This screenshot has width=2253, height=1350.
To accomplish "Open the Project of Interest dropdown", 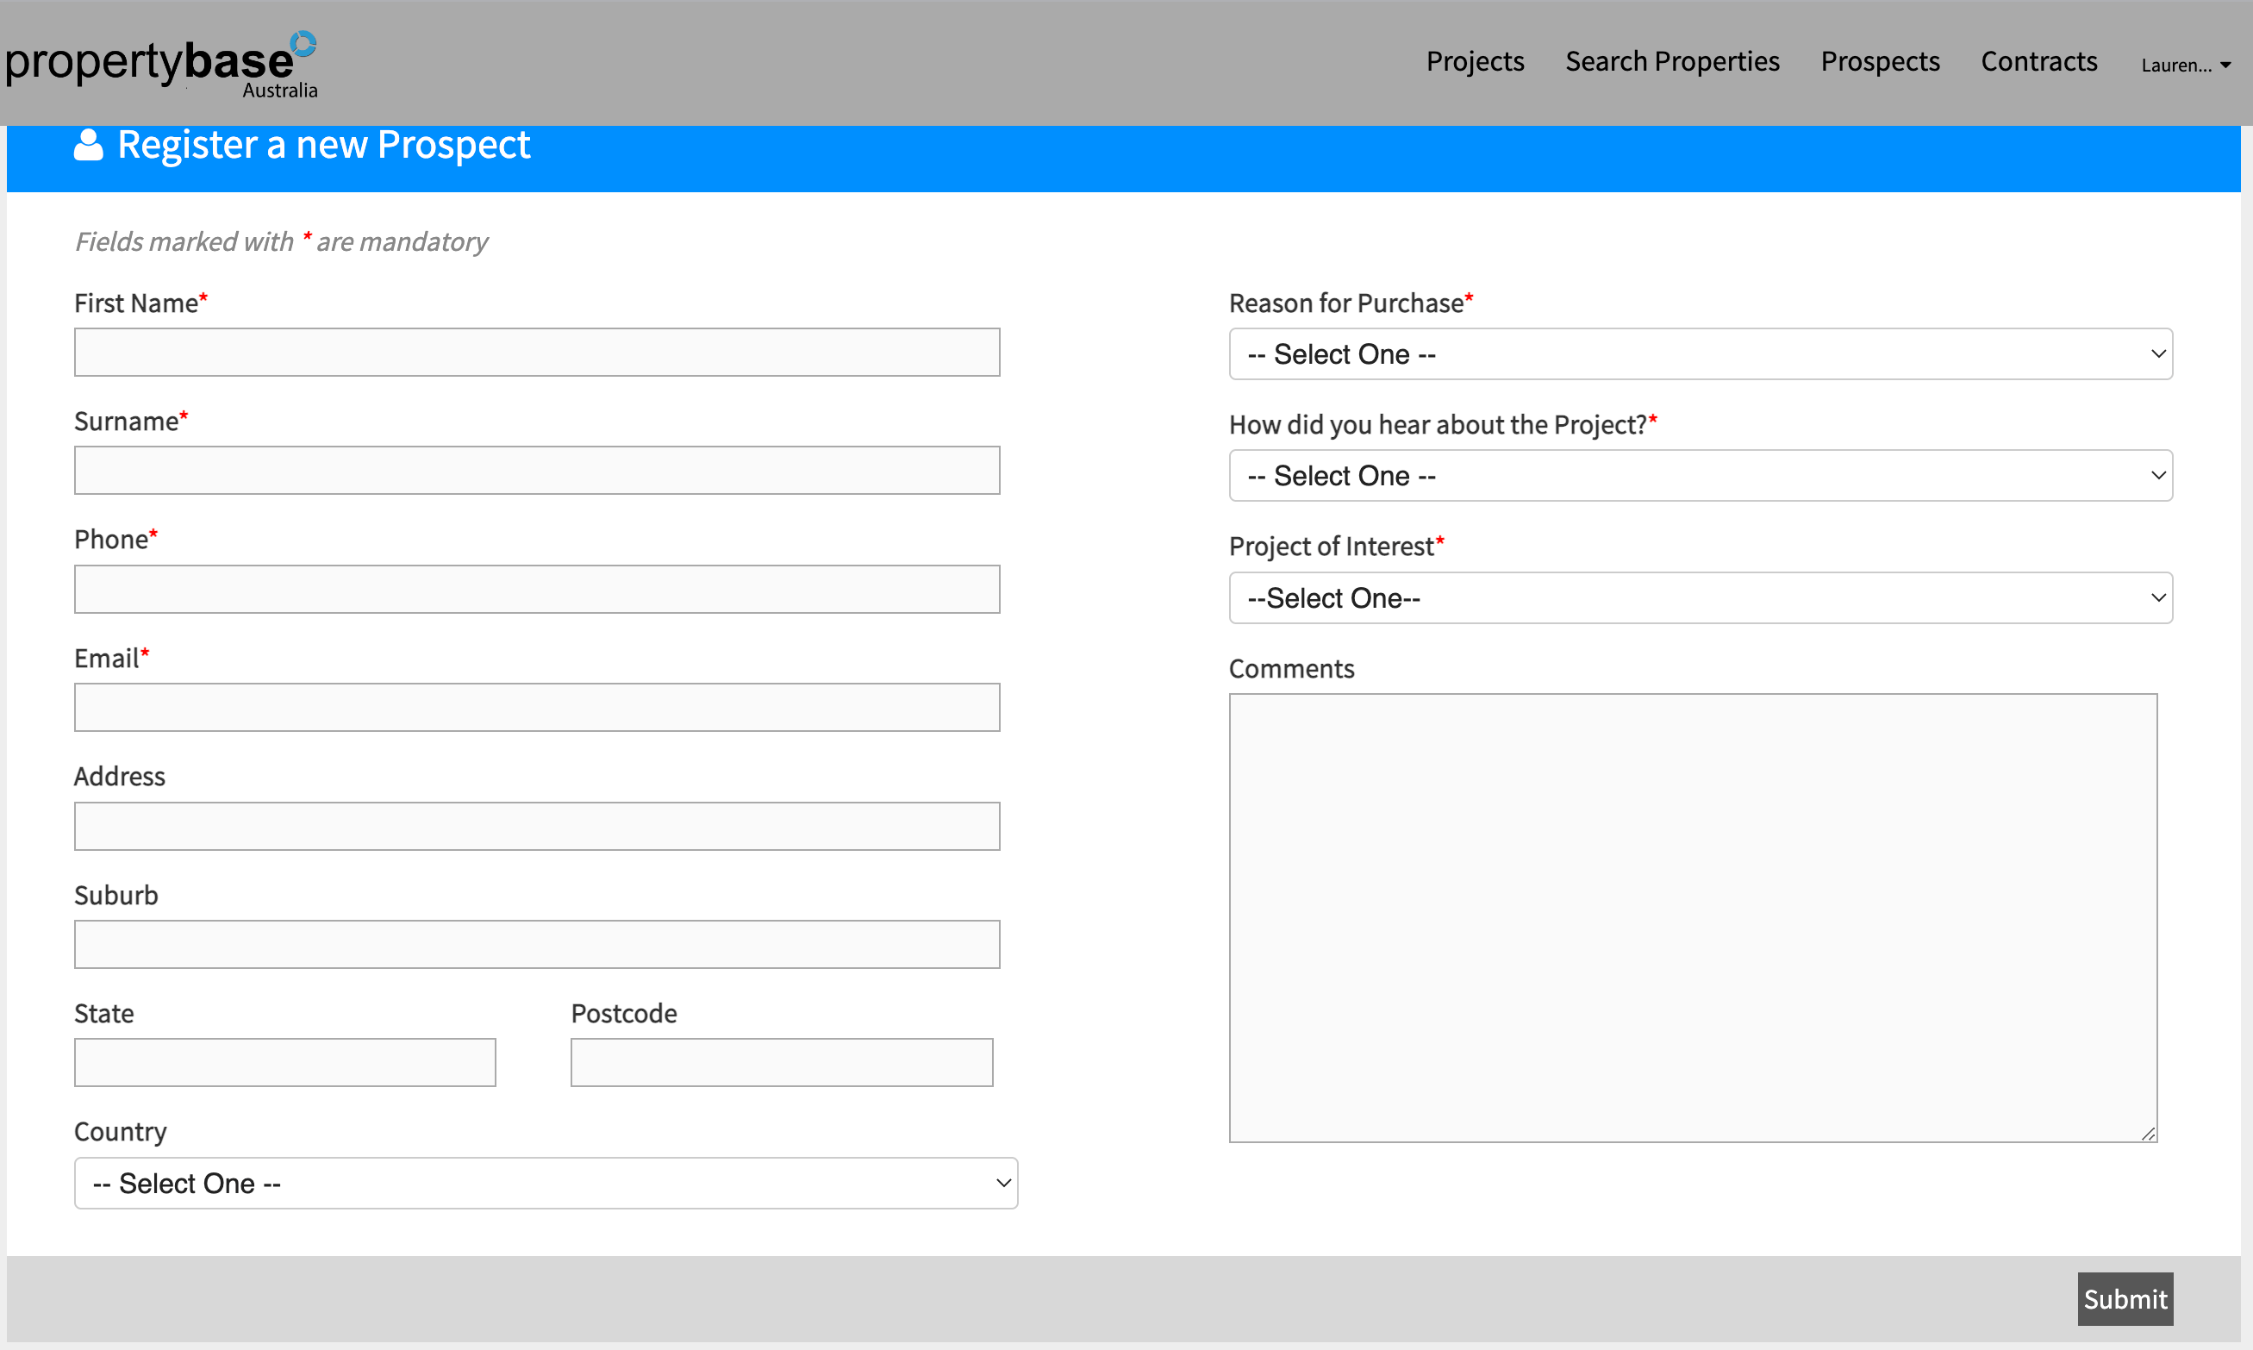I will [x=1699, y=597].
